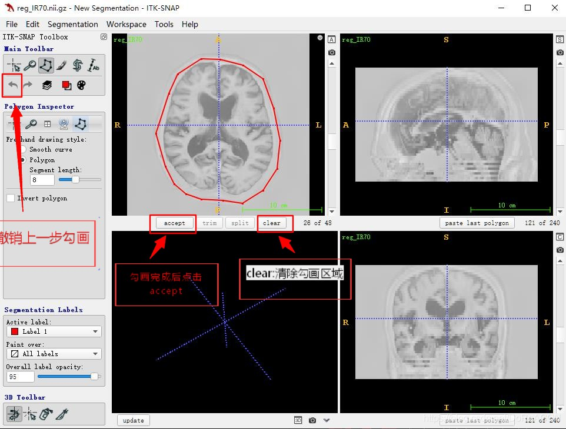Undo the last drawing step
Screen dimensions: 566x429
13,85
